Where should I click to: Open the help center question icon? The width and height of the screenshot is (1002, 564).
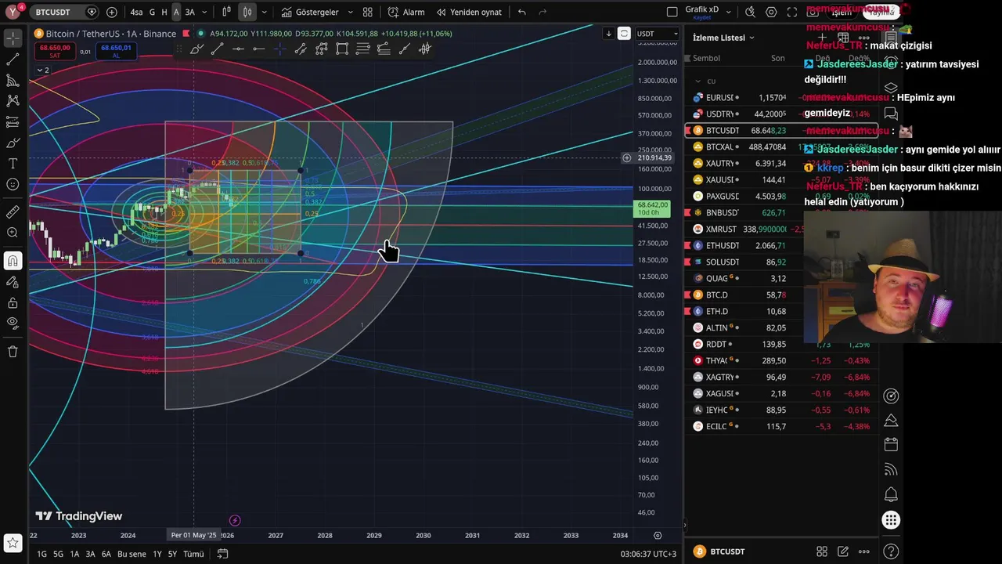[x=891, y=551]
